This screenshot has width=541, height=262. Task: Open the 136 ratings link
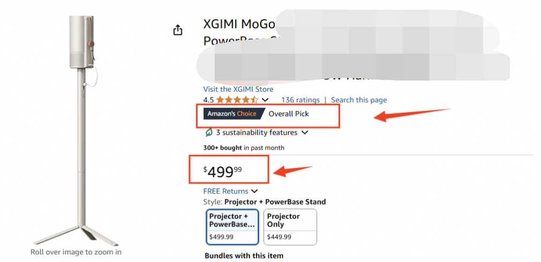point(300,100)
